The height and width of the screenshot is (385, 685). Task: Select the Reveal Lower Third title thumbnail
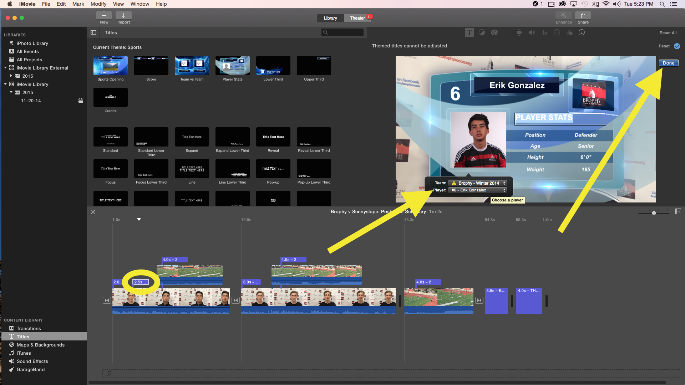pos(314,137)
